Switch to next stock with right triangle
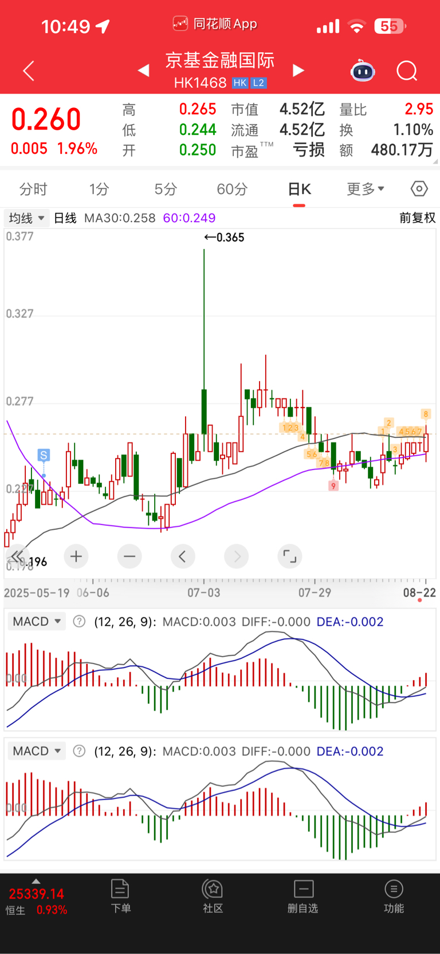The image size is (440, 954). 298,71
